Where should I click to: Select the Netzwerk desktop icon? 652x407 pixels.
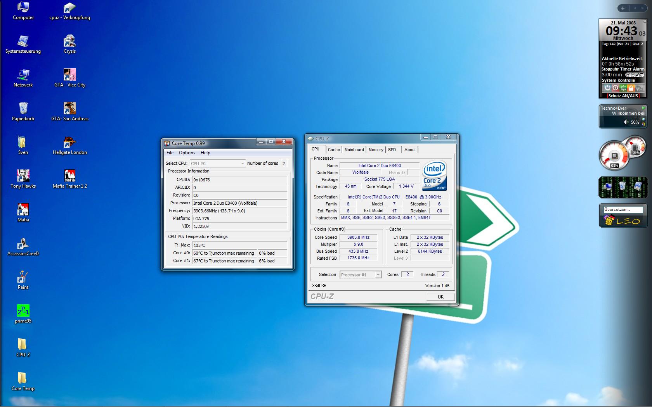(x=23, y=78)
